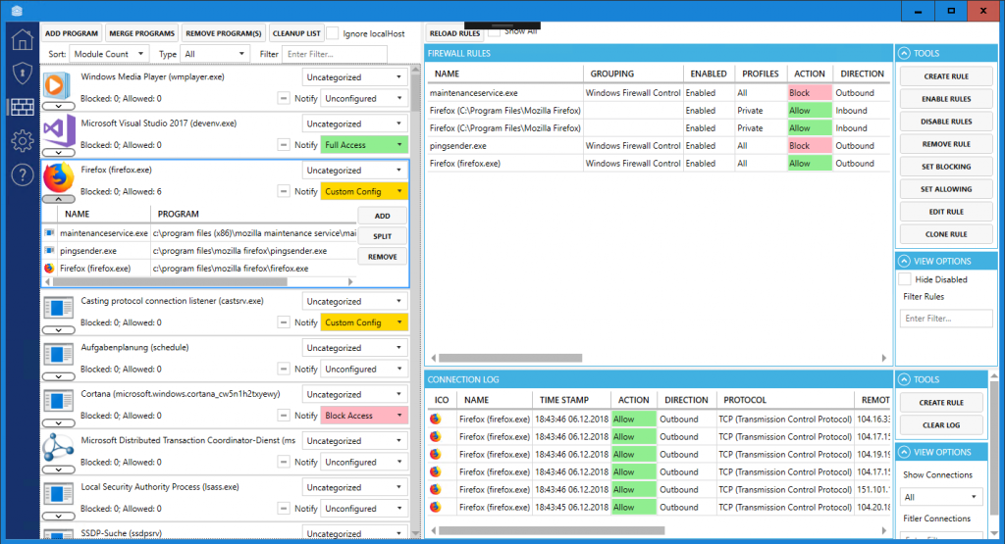Click DISABLE RULES button
The width and height of the screenshot is (1005, 544).
coord(946,122)
